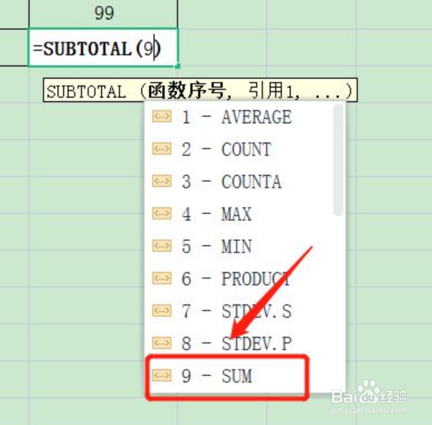Select the 9 - SUM option

tap(217, 376)
